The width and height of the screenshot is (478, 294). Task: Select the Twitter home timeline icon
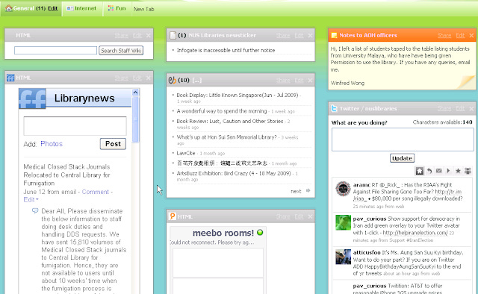(x=420, y=171)
